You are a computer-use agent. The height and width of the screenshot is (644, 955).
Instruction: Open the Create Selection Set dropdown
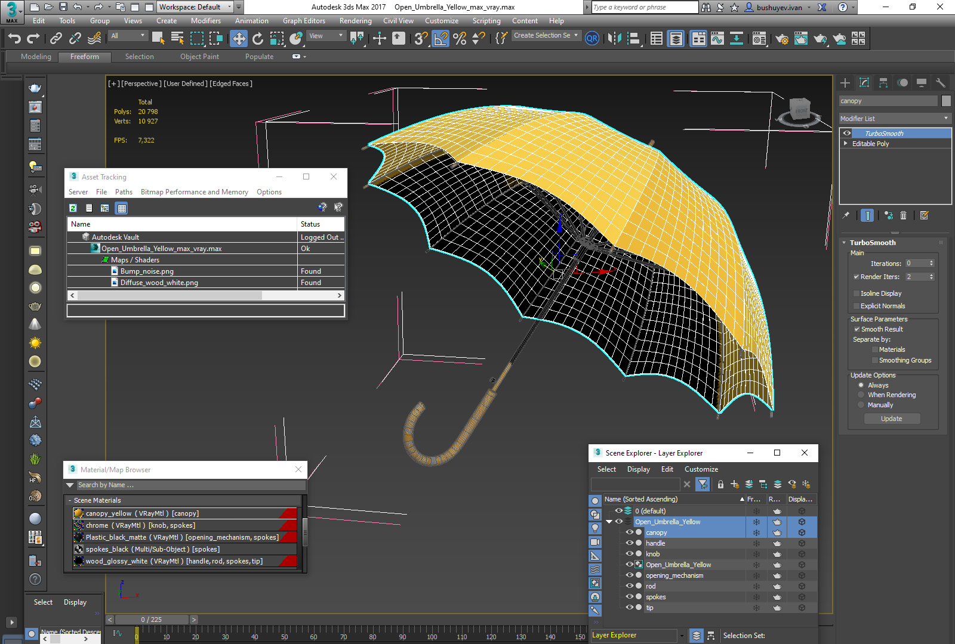[x=546, y=36]
